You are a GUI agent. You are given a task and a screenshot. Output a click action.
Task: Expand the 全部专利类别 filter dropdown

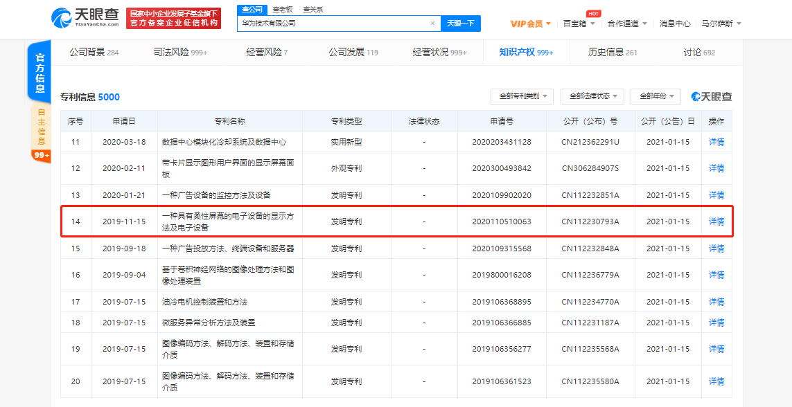point(521,96)
